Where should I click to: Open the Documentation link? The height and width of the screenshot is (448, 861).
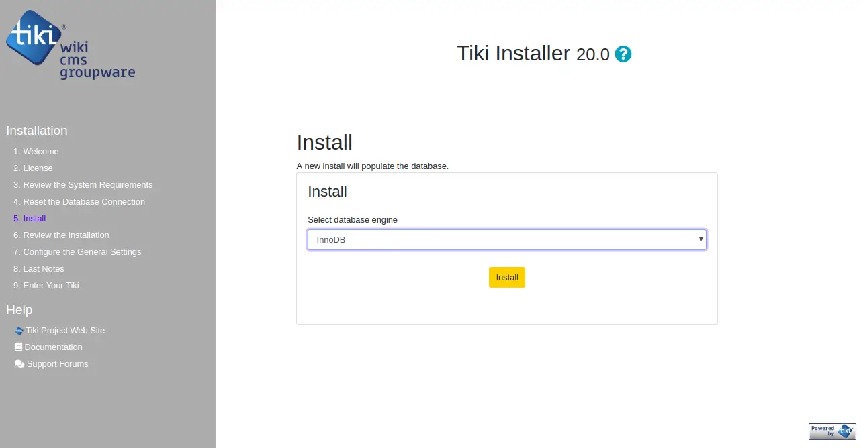[54, 347]
